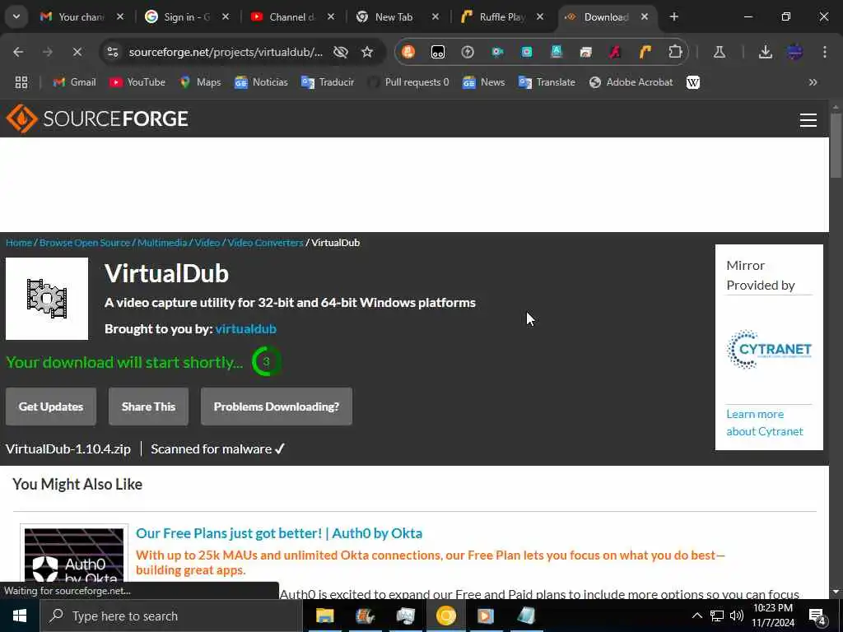Click the Share This button
This screenshot has width=843, height=632.
coord(148,407)
